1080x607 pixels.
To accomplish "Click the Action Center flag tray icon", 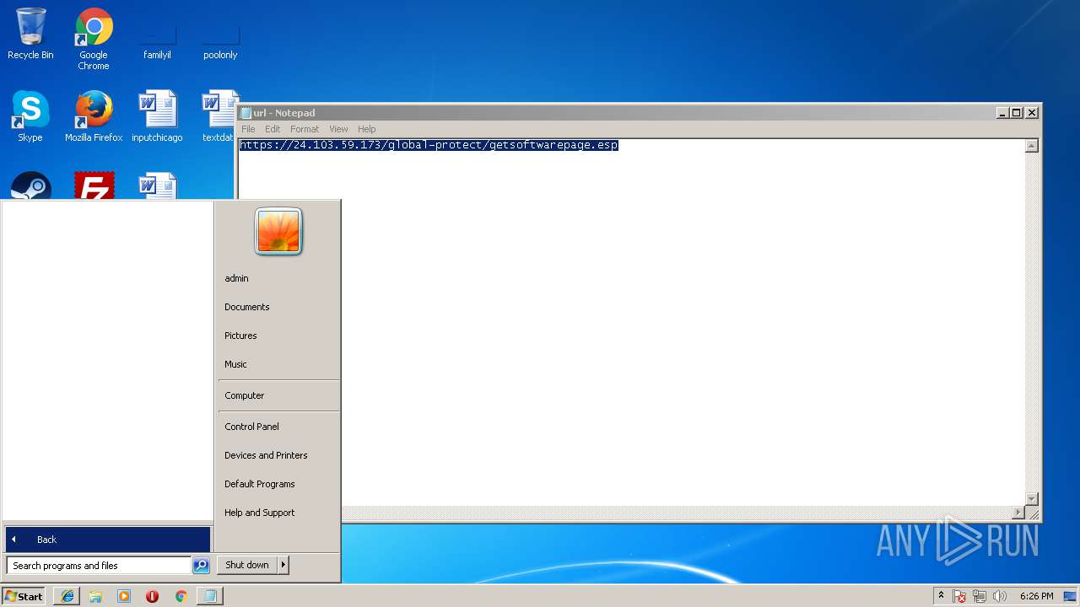I will pyautogui.click(x=959, y=596).
